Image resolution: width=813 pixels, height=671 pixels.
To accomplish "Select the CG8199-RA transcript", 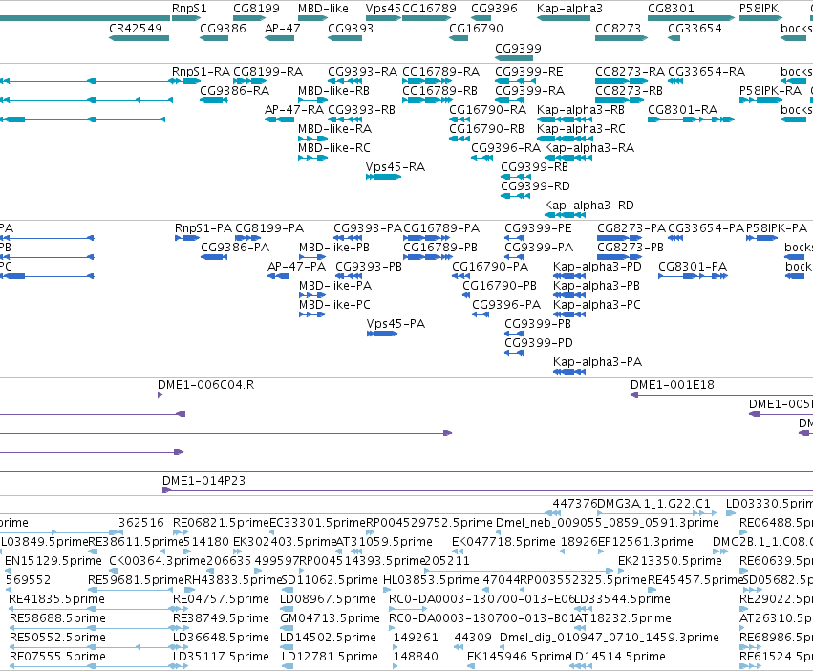I will click(x=250, y=81).
